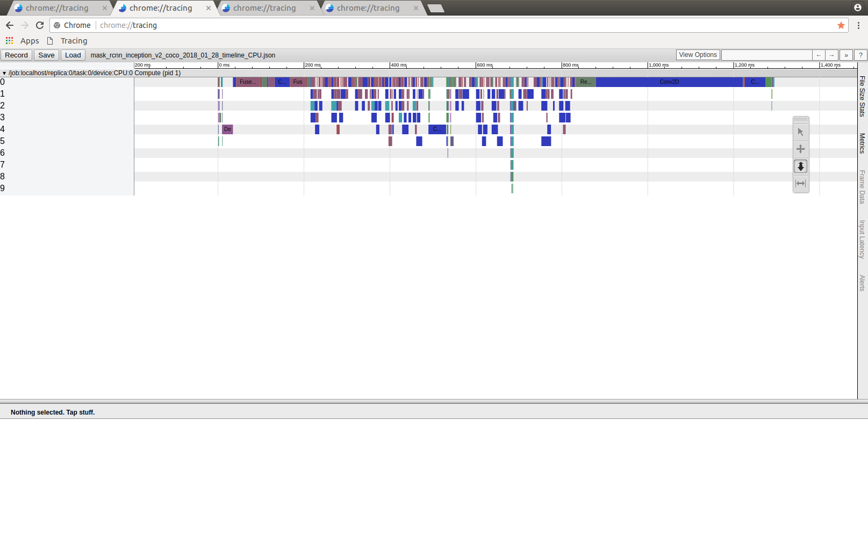Toggle side panel with » button
The height and width of the screenshot is (551, 868).
(846, 55)
